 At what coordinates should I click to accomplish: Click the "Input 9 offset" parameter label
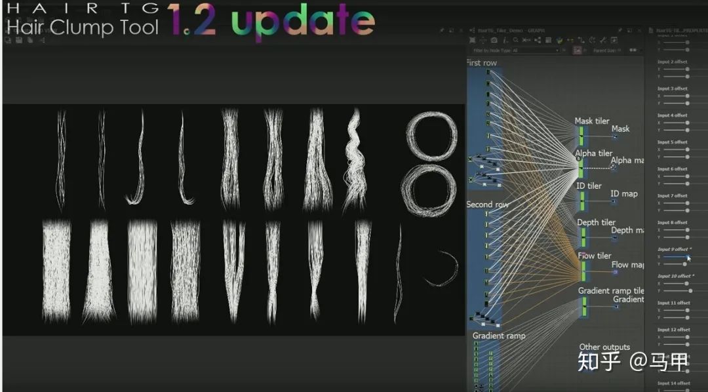(x=674, y=249)
